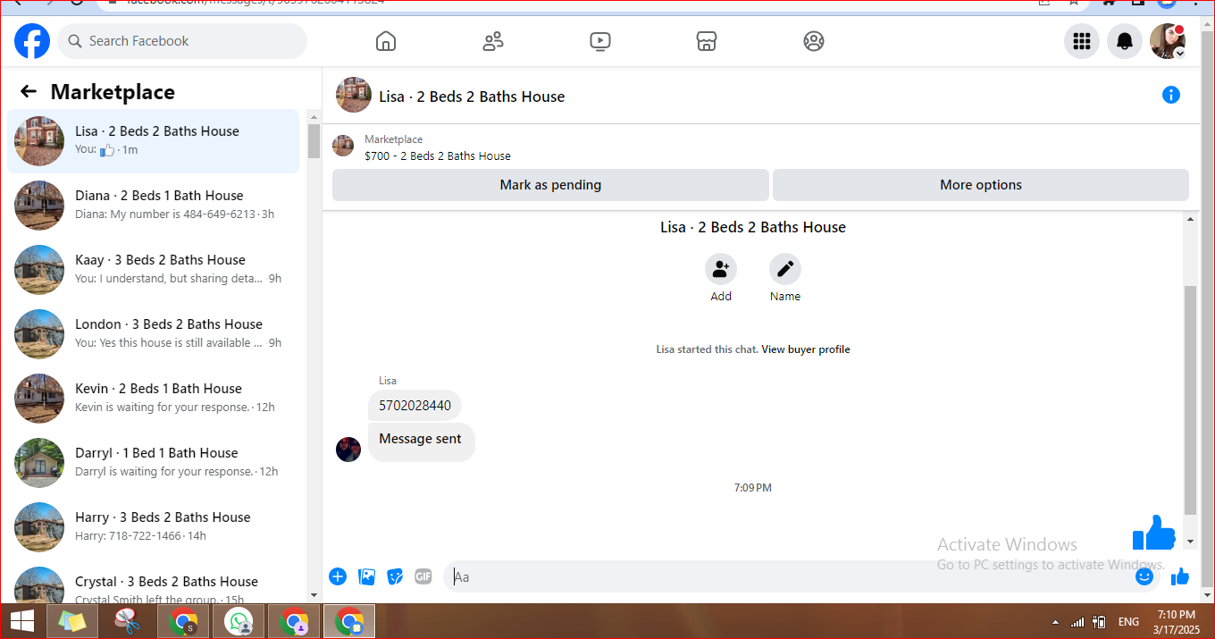Open Sticky Notes in taskbar
Viewport: 1215px width, 639px height.
(x=71, y=621)
